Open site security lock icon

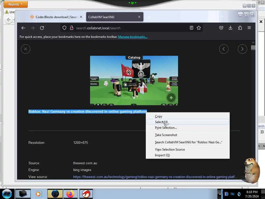[72, 28]
